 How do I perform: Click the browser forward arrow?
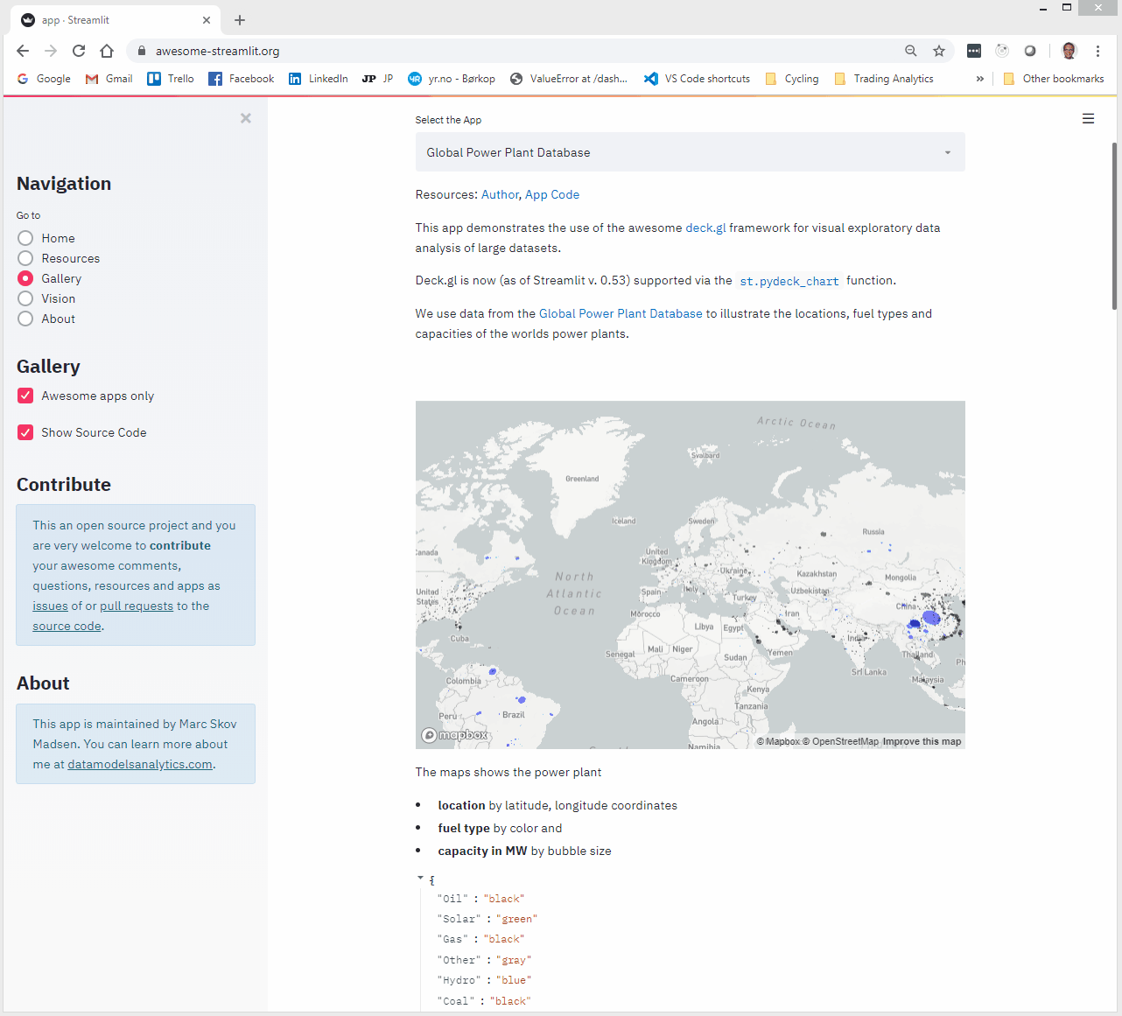point(51,51)
